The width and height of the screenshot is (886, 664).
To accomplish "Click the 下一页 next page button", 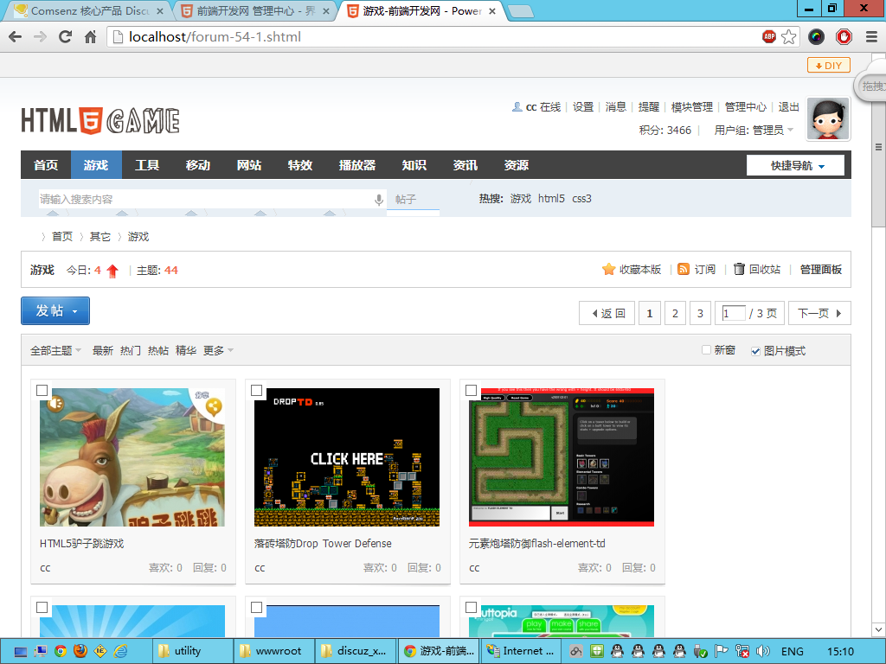I will point(819,313).
